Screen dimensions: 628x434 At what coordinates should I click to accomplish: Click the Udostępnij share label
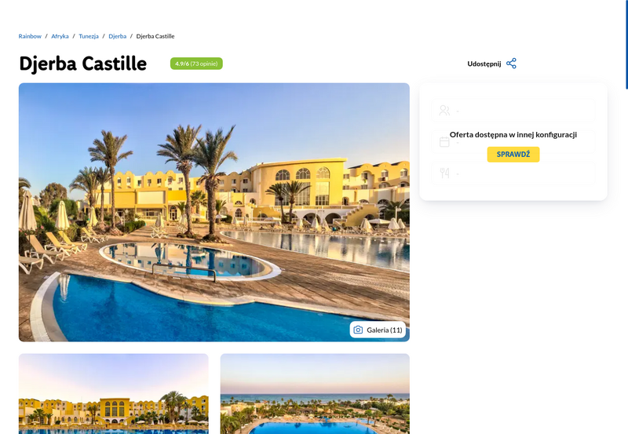[x=484, y=64]
